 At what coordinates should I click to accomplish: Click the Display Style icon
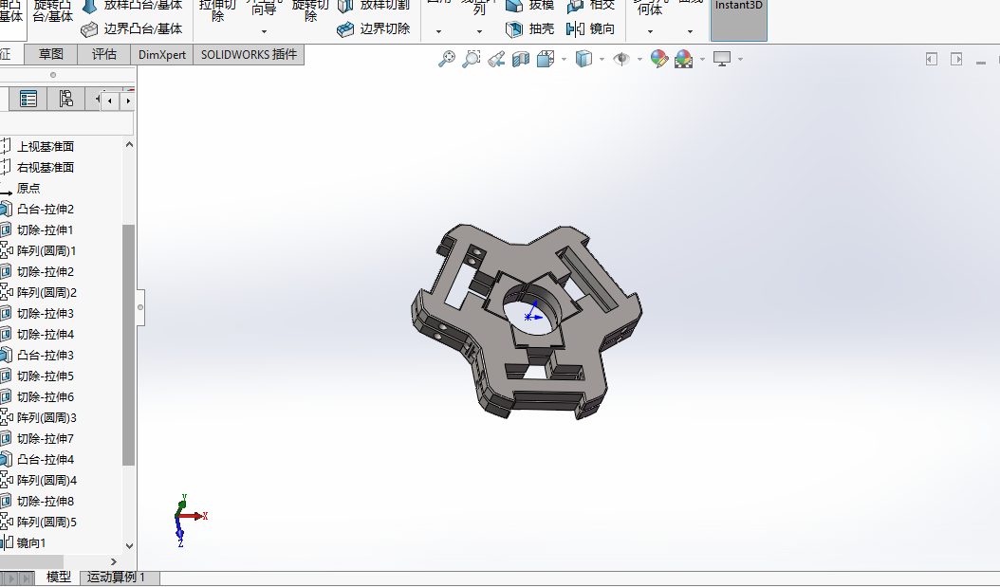(583, 60)
